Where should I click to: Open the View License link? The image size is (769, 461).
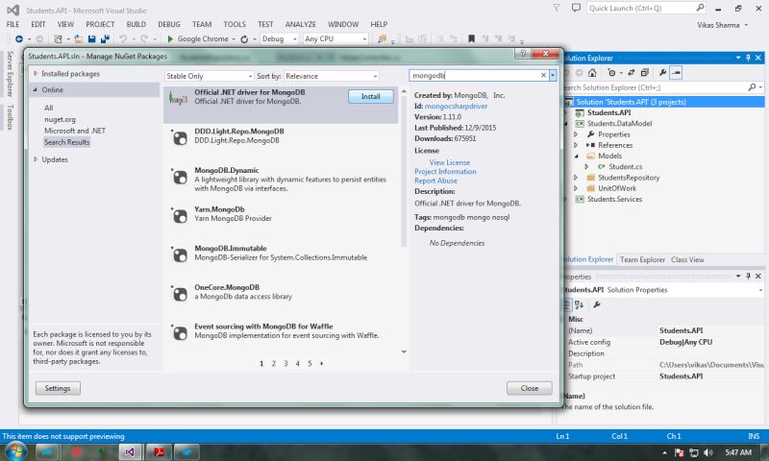tap(450, 162)
